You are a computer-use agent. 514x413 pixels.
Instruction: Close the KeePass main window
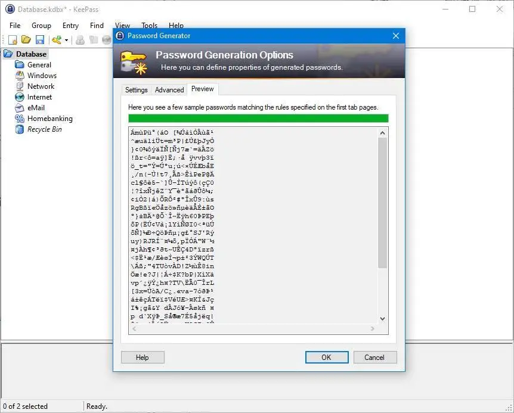[x=500, y=9]
